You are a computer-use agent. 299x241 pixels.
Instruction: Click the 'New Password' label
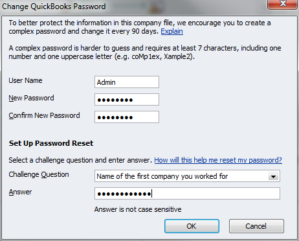(x=31, y=98)
